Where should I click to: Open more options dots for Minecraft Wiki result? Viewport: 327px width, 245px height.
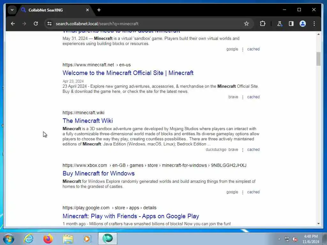pos(243,150)
